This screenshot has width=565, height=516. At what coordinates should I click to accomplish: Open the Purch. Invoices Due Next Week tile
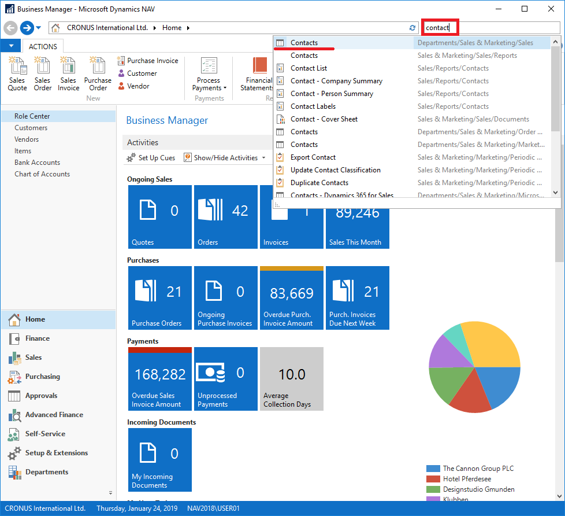tap(358, 298)
